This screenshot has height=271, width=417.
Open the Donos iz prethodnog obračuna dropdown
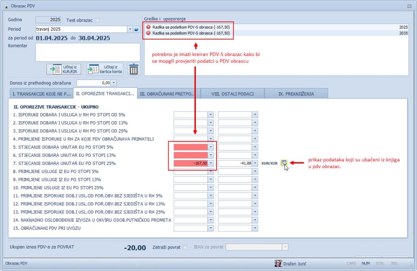[x=114, y=83]
